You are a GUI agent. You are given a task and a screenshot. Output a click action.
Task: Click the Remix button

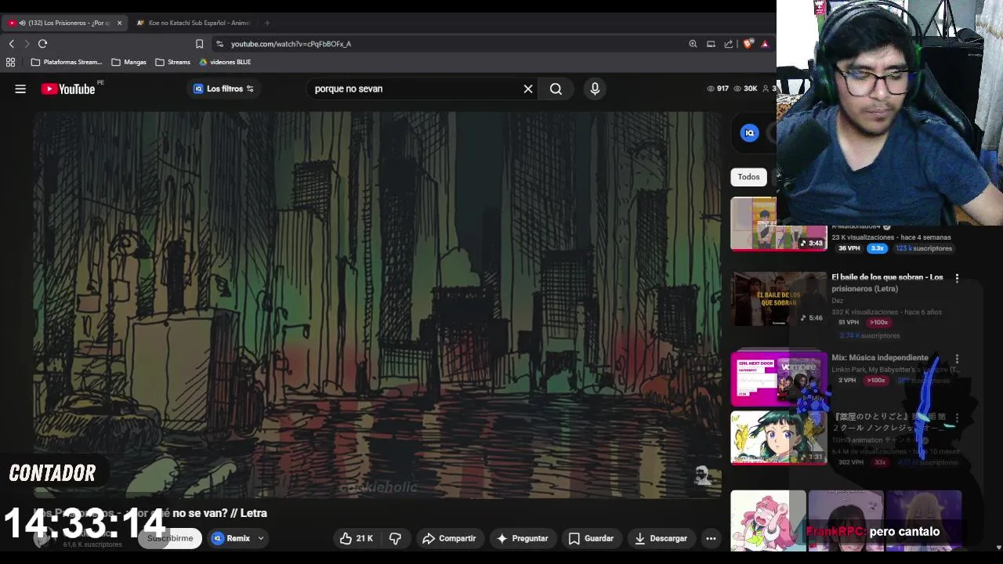[230, 538]
